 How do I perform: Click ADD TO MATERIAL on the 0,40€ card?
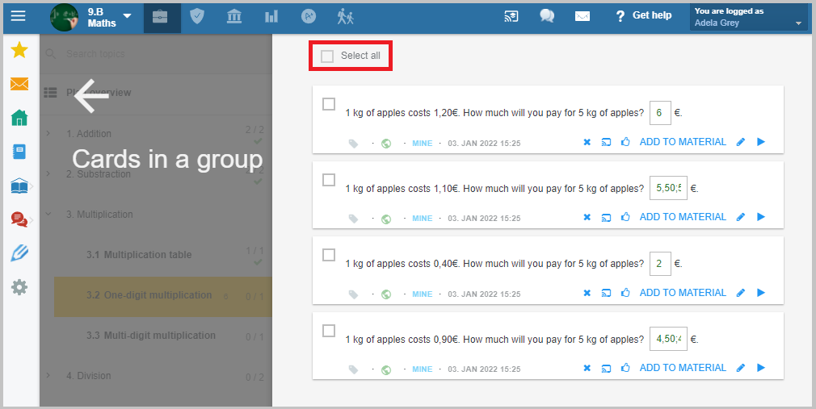click(x=683, y=293)
